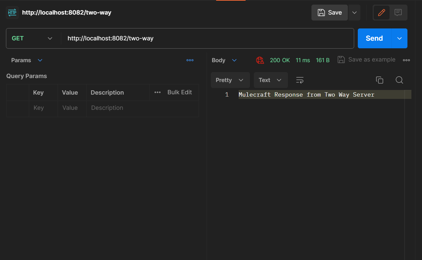Change the Text response type dropdown

(270, 80)
